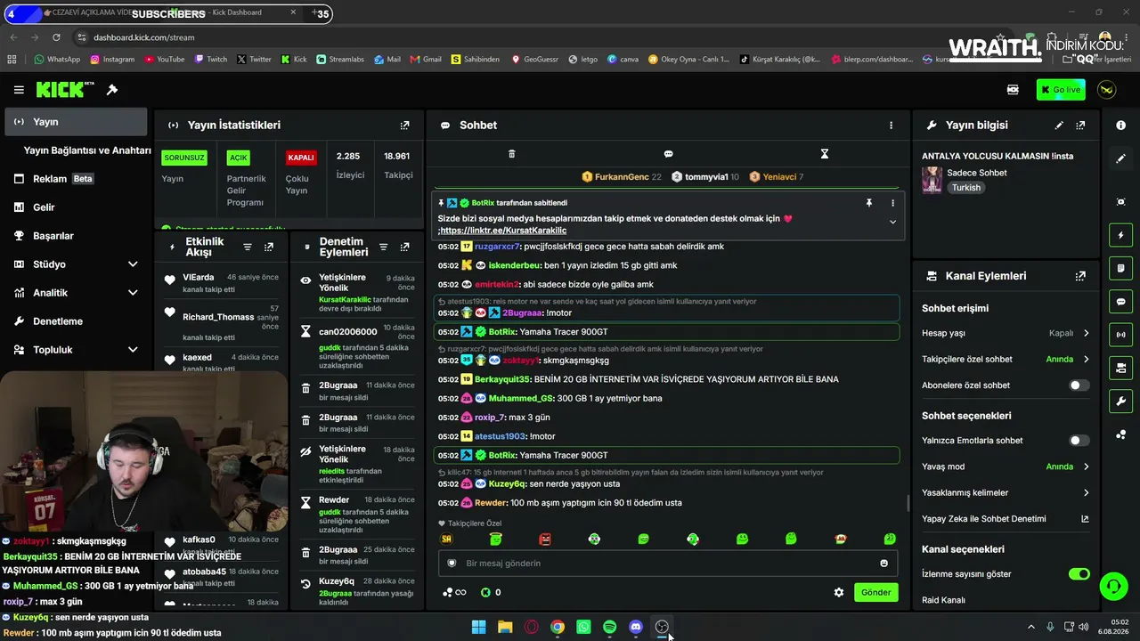The width and height of the screenshot is (1140, 641).
Task: Open Gelir in the sidebar
Action: (x=76, y=207)
